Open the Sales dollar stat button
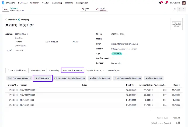 point(86,9)
